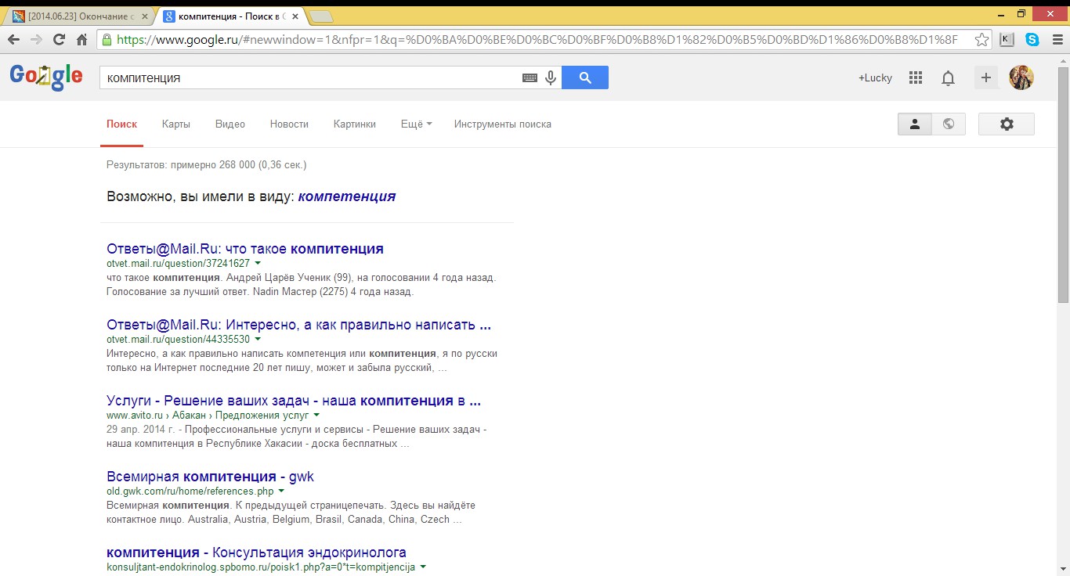Click the plus share button

point(986,77)
